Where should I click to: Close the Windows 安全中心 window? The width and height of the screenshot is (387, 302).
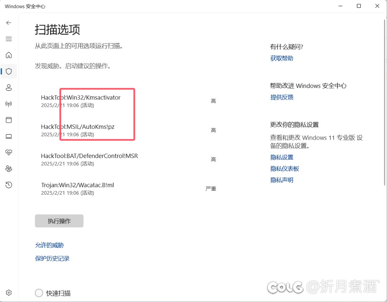(x=377, y=6)
